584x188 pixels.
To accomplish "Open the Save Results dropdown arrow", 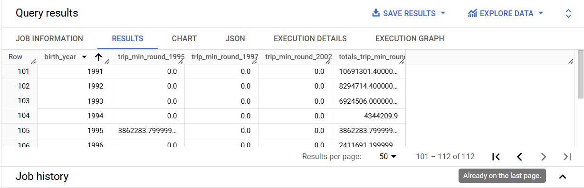I will point(443,13).
